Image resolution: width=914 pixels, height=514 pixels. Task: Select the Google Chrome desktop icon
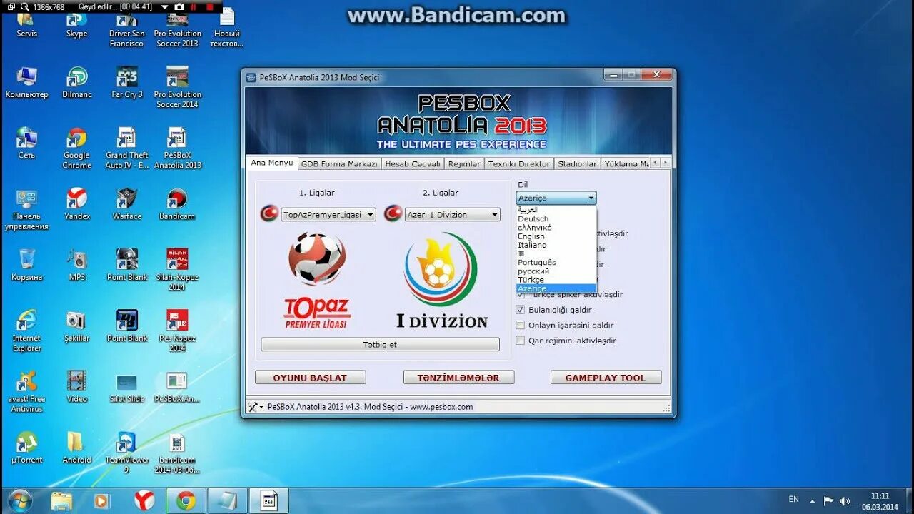[76, 148]
